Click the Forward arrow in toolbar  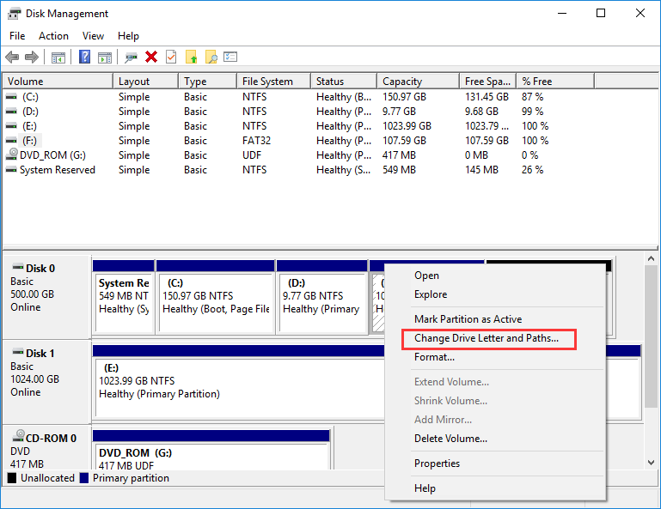coord(32,57)
